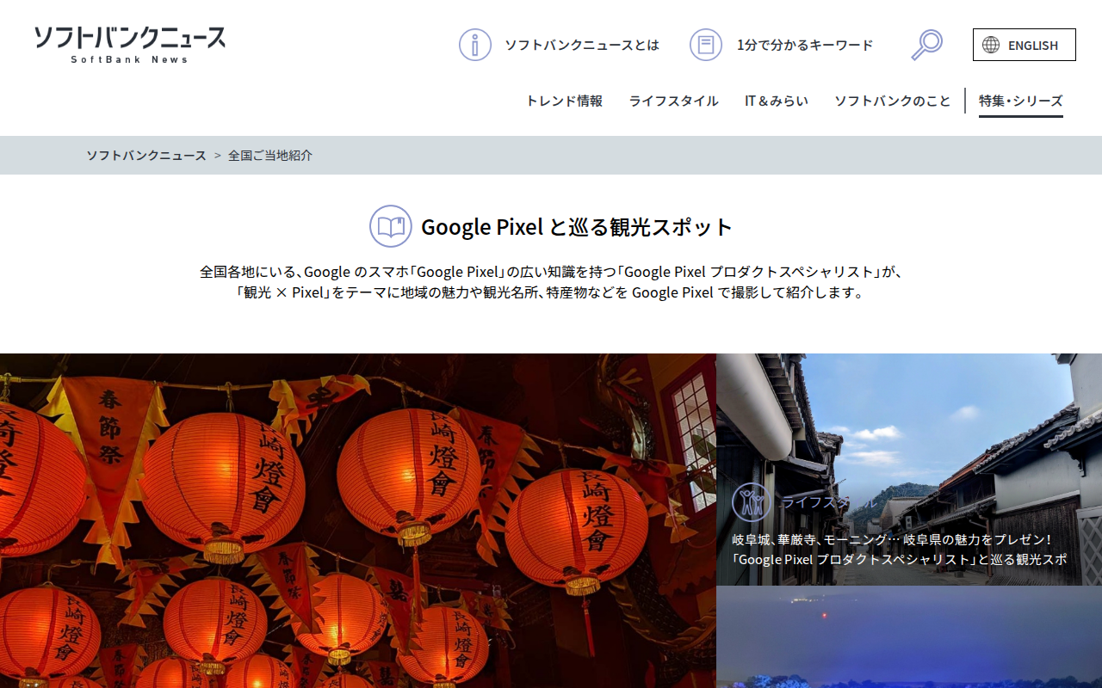Click the SoftBank News logo
Viewport: 1102px width, 688px height.
tap(130, 45)
